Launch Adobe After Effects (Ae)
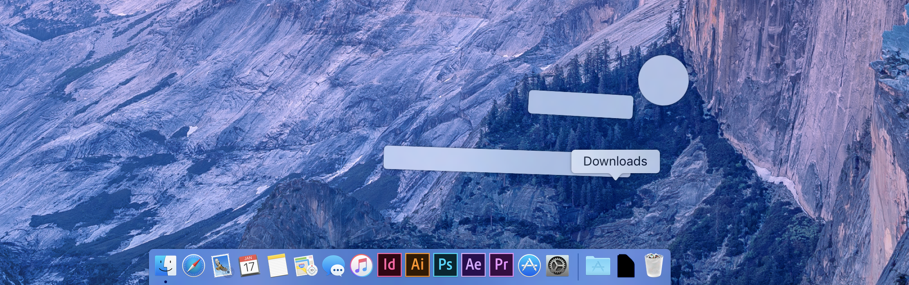909x285 pixels. [473, 265]
